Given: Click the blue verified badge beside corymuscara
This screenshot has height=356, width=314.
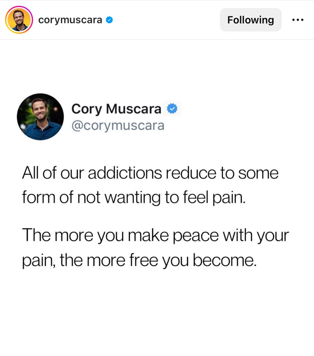Looking at the screenshot, I should coord(109,20).
